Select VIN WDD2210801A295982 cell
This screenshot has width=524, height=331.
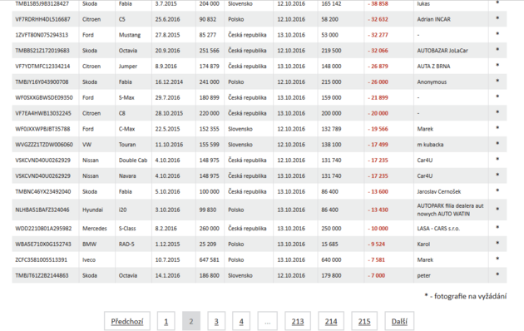[x=43, y=229]
